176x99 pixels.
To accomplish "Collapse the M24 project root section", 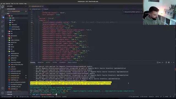I will click(x=16, y=13).
